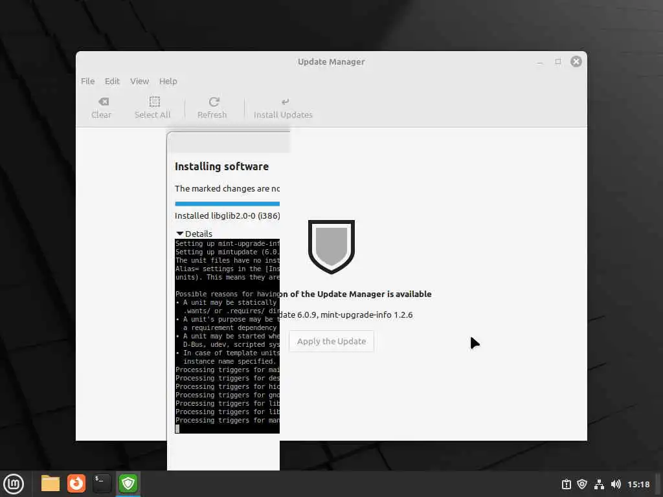Maximize the Update Manager window

coord(558,61)
